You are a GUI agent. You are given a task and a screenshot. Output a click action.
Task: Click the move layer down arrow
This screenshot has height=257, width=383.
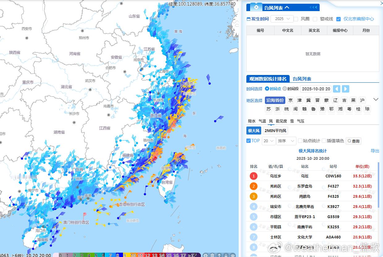(x=226, y=255)
